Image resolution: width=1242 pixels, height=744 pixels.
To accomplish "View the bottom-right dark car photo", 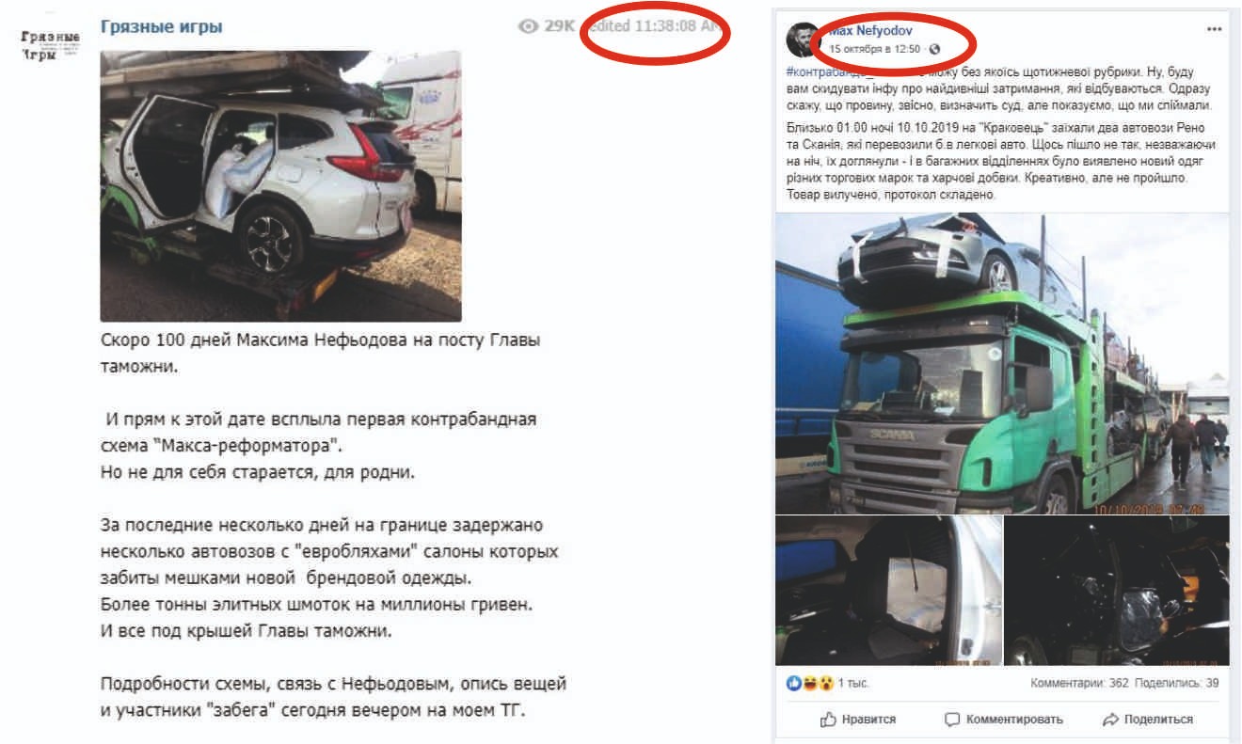I will [1117, 591].
